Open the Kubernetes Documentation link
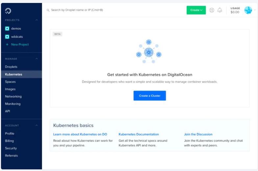 pos(139,134)
